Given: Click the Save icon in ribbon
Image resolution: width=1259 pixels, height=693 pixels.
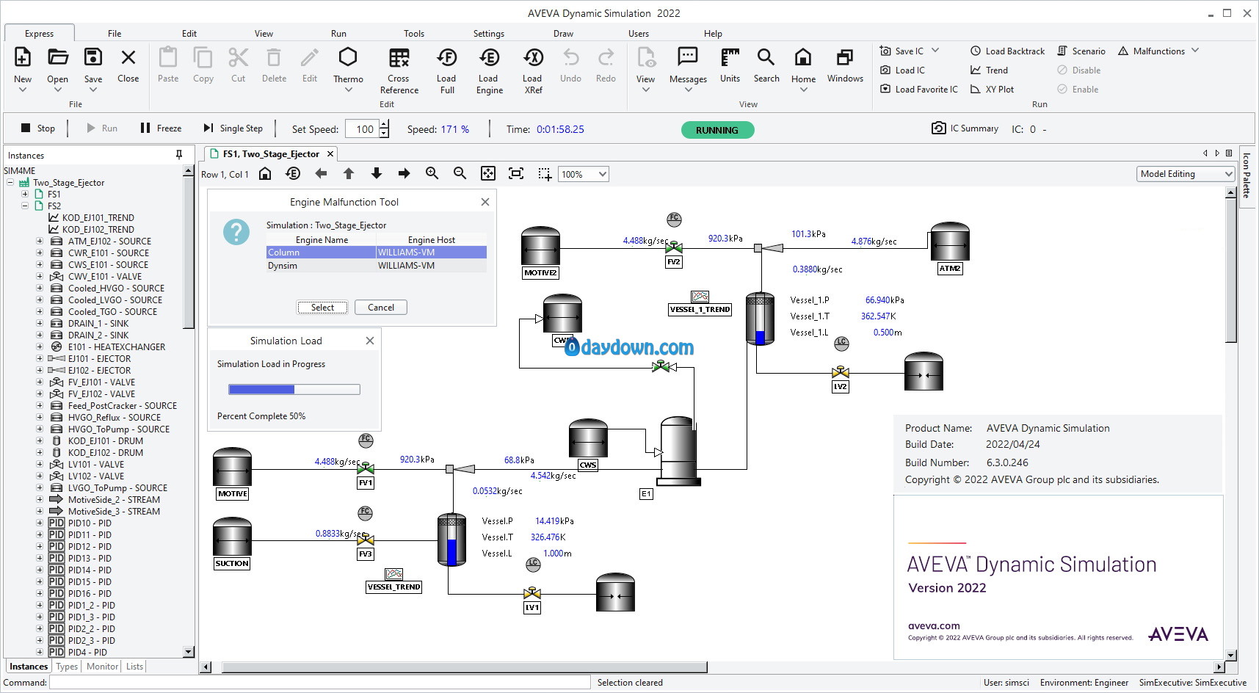Looking at the screenshot, I should point(93,57).
